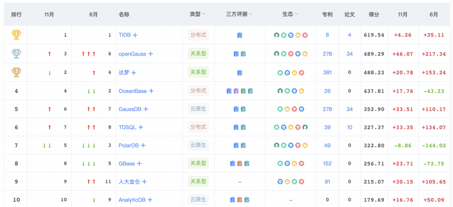Open the 达梦 database link
Image resolution: width=453 pixels, height=207 pixels.
pyautogui.click(x=124, y=72)
